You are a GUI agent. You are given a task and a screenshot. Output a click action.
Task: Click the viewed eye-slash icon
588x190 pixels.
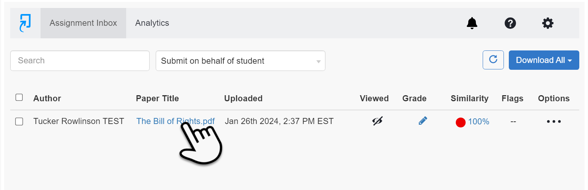[377, 121]
